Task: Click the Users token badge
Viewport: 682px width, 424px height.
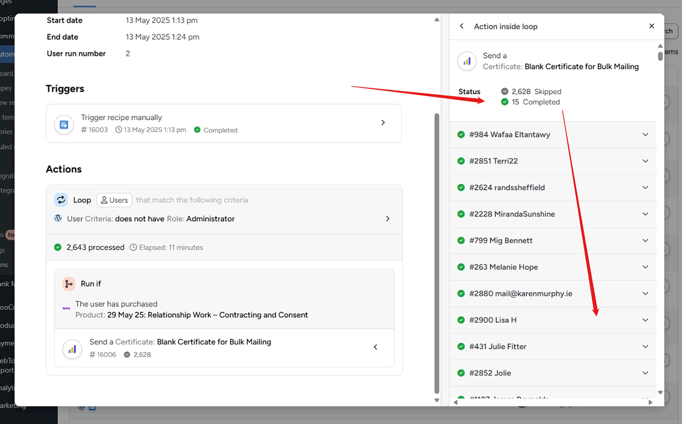Action: tap(114, 200)
